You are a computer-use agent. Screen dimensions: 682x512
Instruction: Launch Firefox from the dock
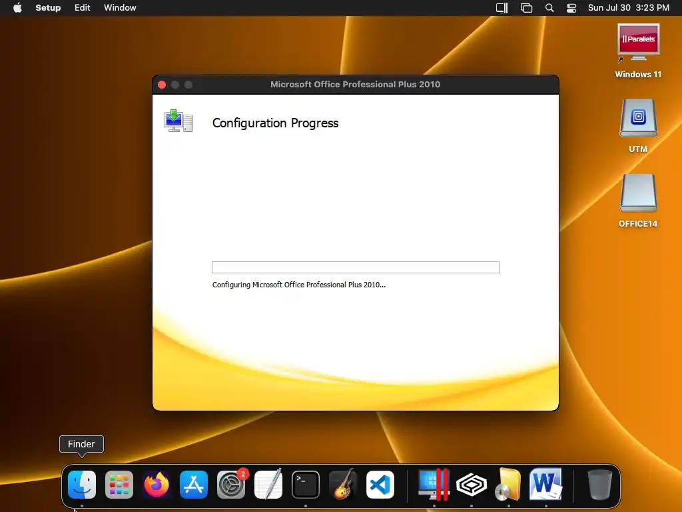[x=156, y=485]
